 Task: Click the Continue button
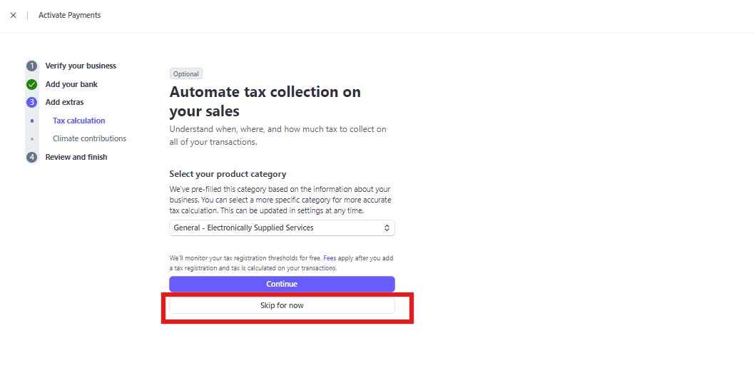point(282,284)
